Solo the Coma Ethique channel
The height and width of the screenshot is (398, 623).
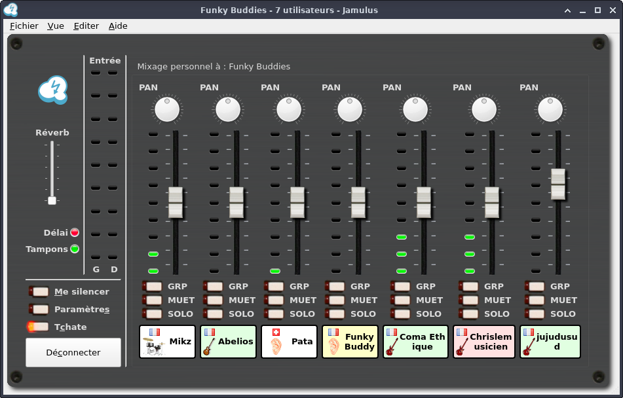pyautogui.click(x=400, y=314)
